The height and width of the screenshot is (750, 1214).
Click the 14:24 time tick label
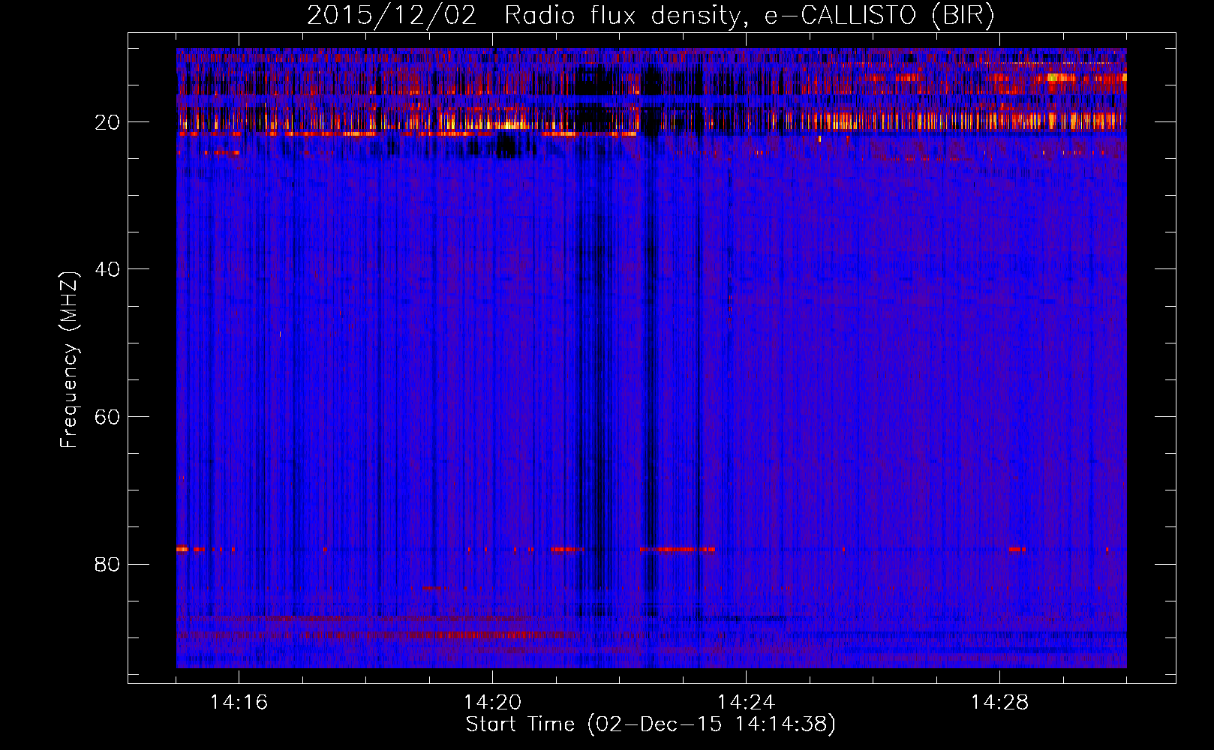746,702
